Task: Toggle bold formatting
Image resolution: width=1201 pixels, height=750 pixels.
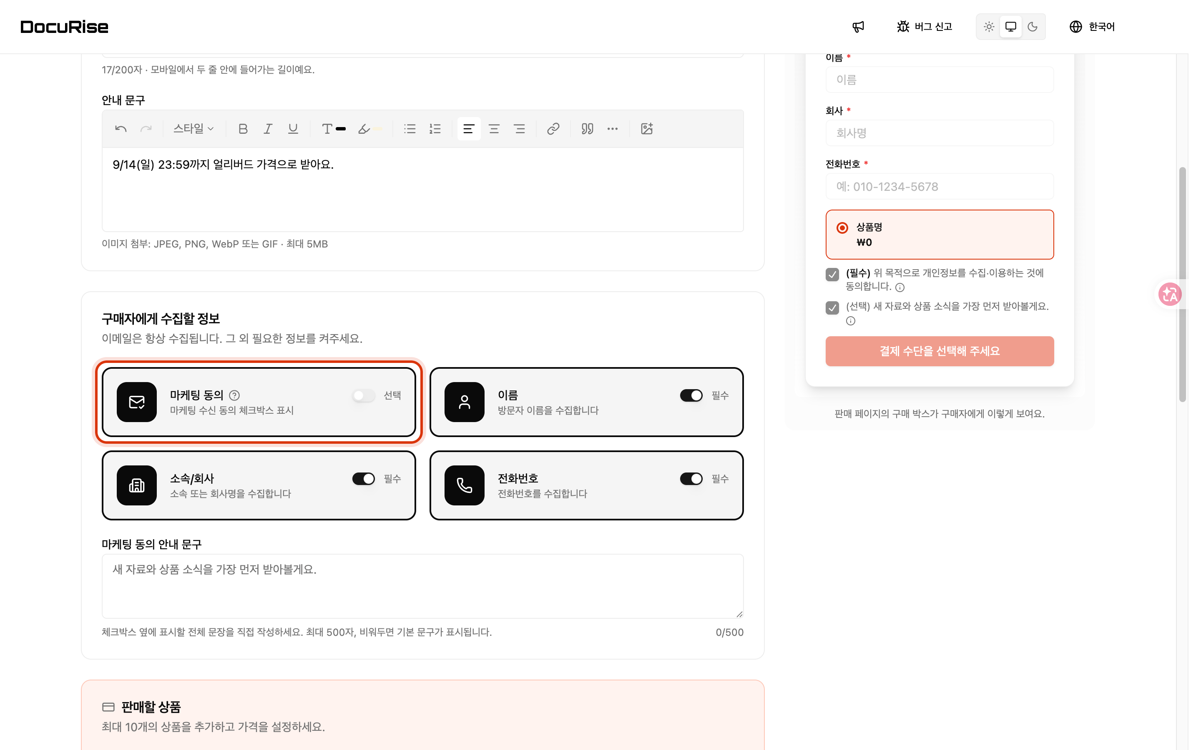Action: point(243,129)
